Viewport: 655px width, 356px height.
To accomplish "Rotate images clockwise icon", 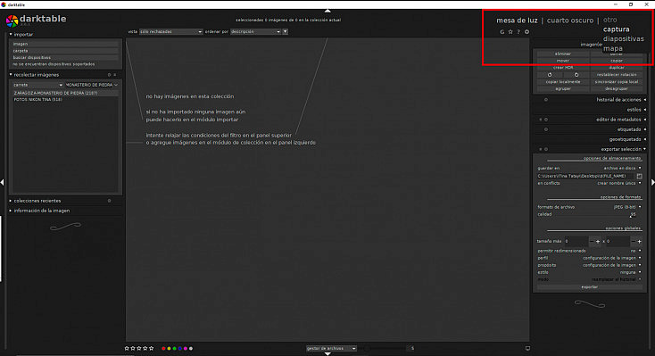I will pyautogui.click(x=576, y=75).
